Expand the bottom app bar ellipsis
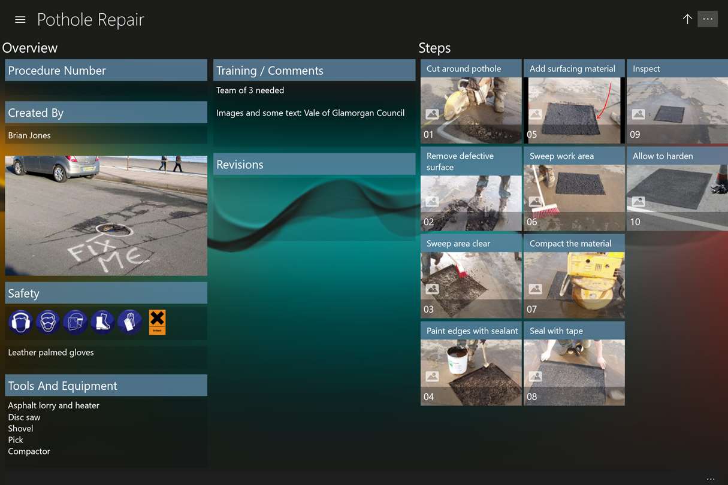This screenshot has width=728, height=485. coord(711,479)
